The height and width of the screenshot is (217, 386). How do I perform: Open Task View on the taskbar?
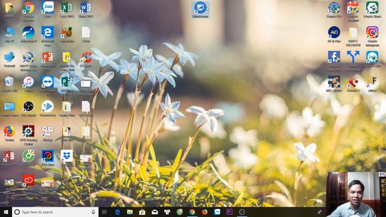click(104, 212)
